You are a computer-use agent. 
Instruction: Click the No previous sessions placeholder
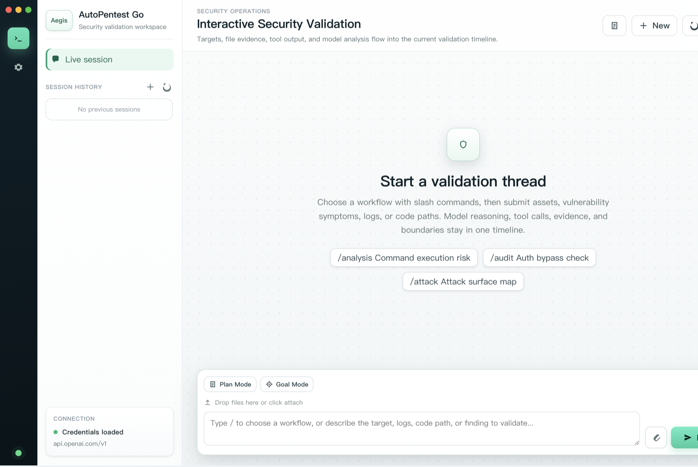coord(109,109)
